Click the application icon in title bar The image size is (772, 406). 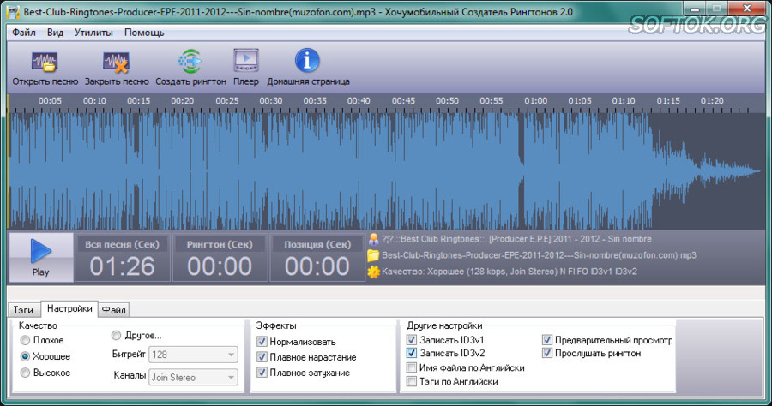[x=13, y=11]
